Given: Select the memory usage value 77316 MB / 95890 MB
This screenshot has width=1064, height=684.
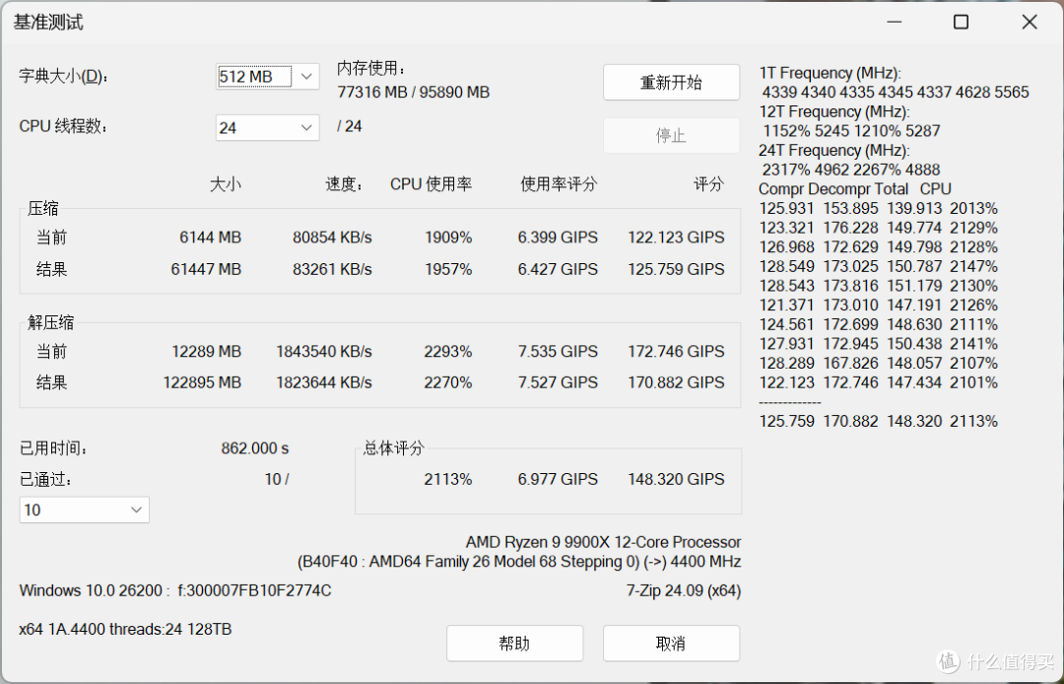Looking at the screenshot, I should (413, 93).
